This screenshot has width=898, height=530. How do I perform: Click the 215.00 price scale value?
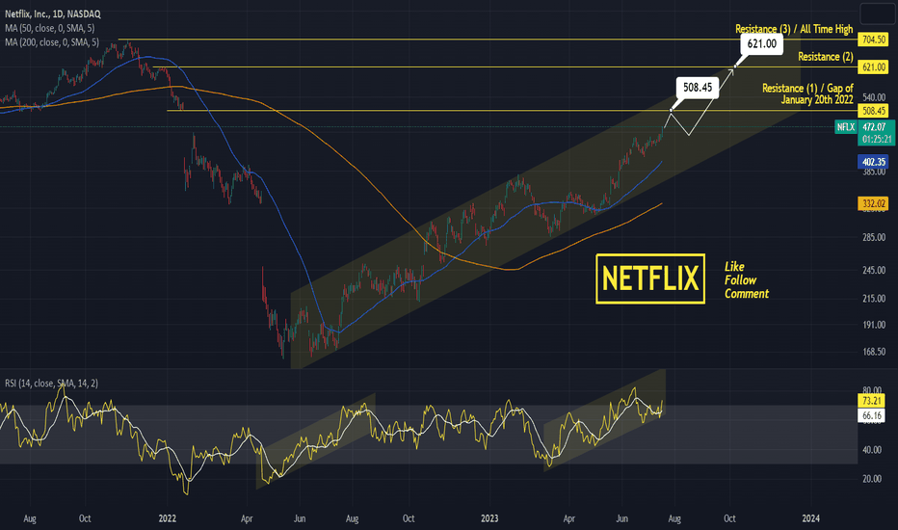point(873,299)
